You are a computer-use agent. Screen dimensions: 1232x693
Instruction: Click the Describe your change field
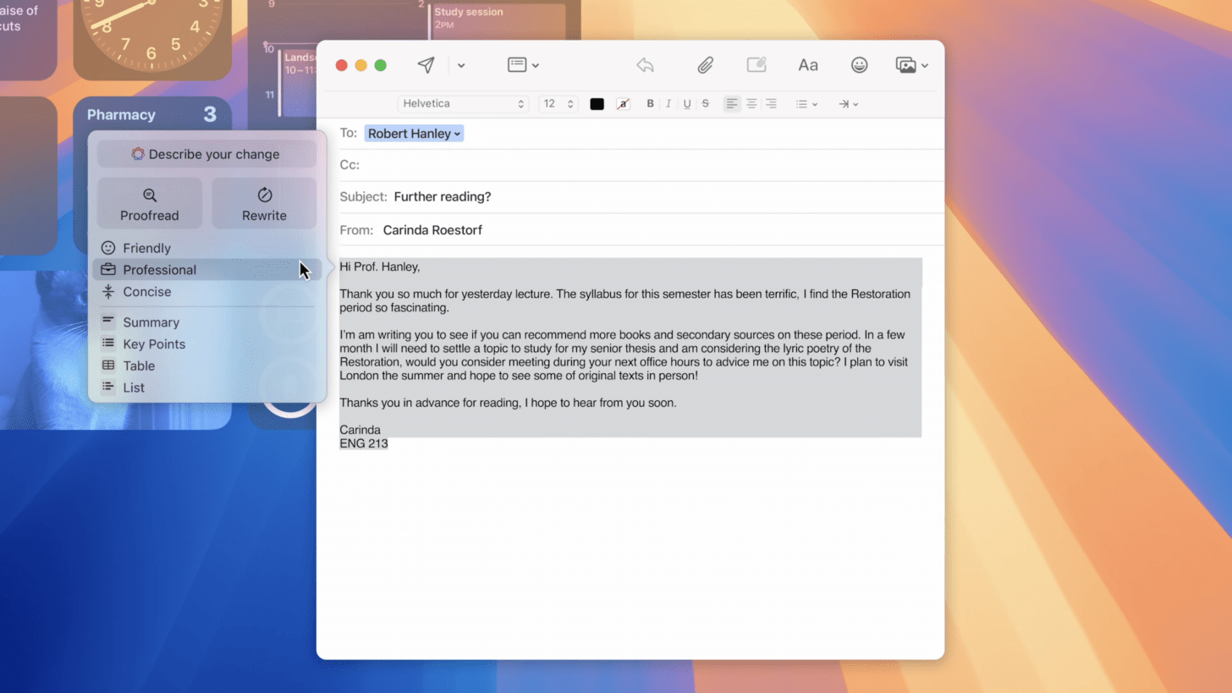206,154
